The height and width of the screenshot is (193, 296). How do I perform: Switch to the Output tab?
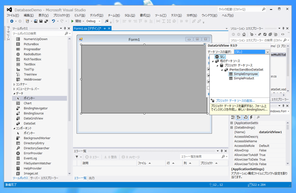tap(92, 178)
